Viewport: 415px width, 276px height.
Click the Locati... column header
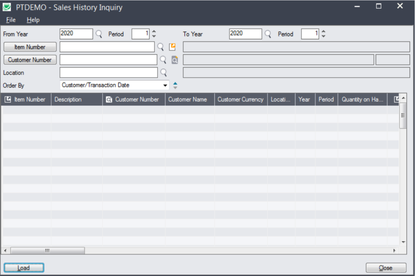[x=281, y=99]
